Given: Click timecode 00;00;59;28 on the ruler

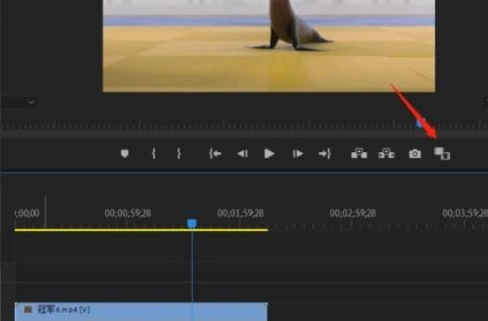Looking at the screenshot, I should point(128,213).
